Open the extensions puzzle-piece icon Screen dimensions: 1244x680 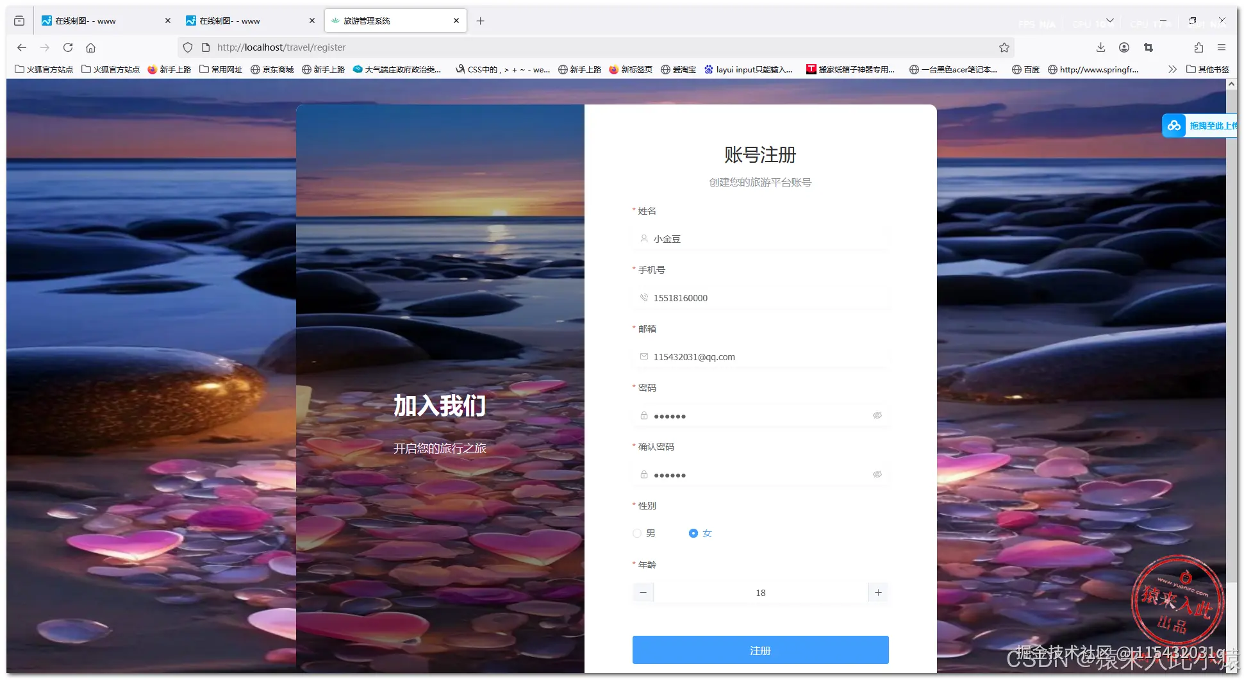coord(1198,47)
